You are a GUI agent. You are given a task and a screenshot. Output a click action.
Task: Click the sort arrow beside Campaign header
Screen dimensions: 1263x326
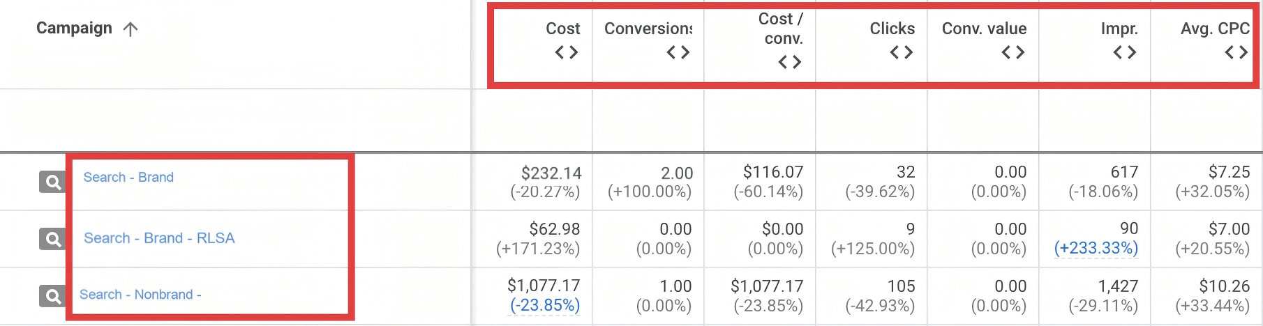(x=130, y=29)
